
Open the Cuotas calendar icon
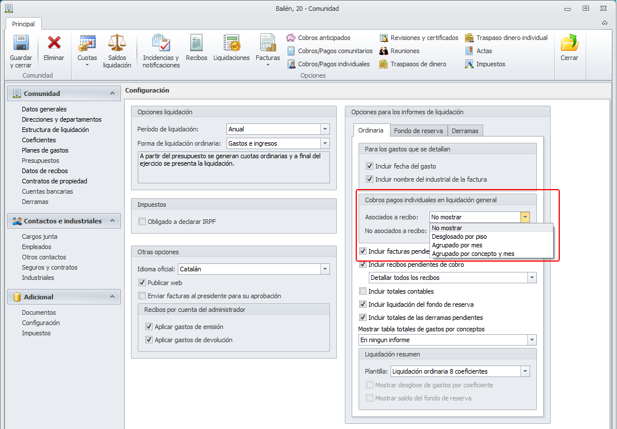coord(87,43)
